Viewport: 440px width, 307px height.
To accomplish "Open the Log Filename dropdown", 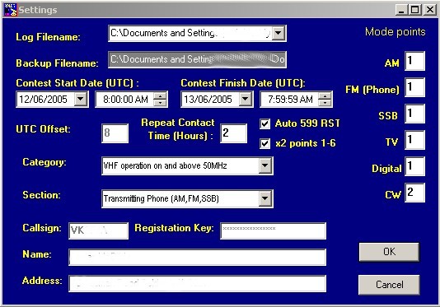I will (x=279, y=33).
